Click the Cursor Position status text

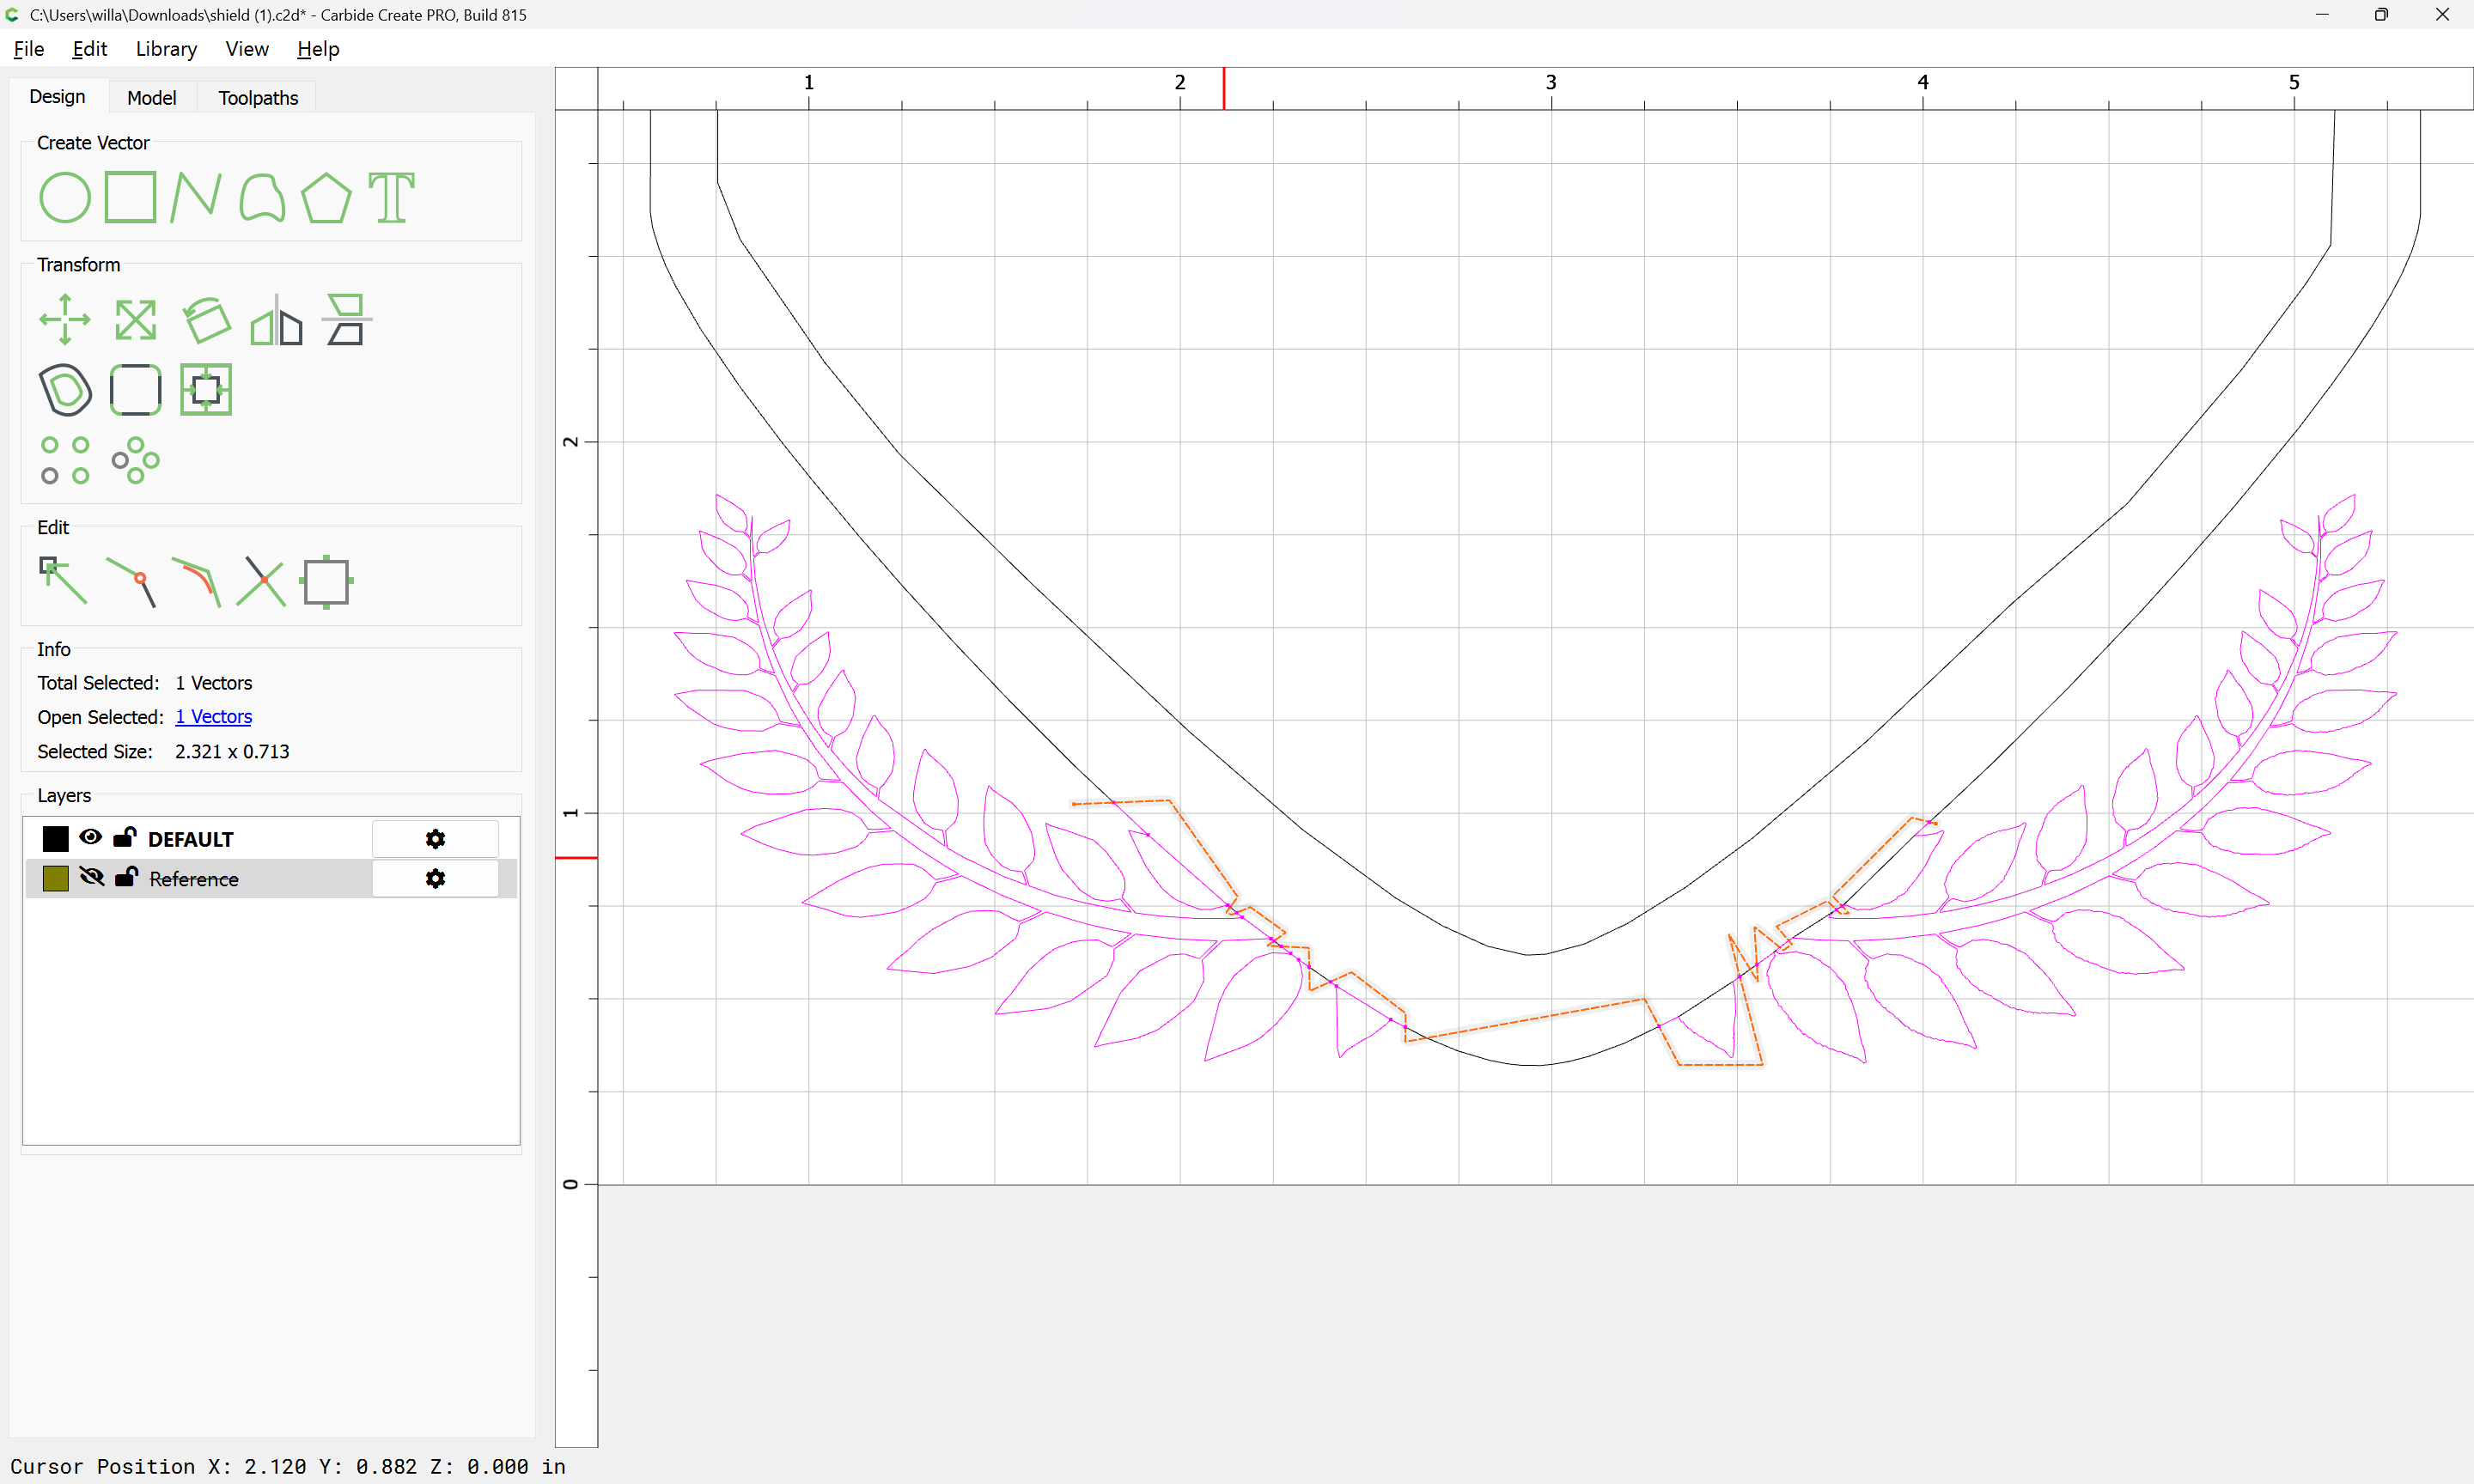[x=288, y=1466]
